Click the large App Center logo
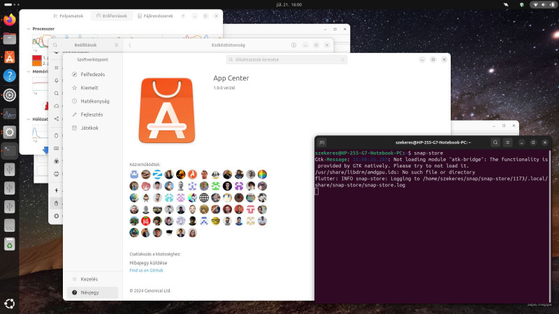 click(x=167, y=110)
